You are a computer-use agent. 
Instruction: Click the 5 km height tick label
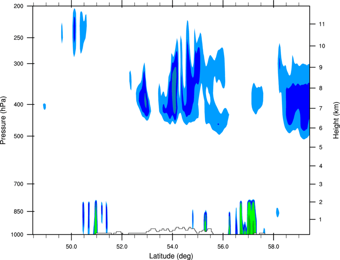pyautogui.click(x=321, y=147)
